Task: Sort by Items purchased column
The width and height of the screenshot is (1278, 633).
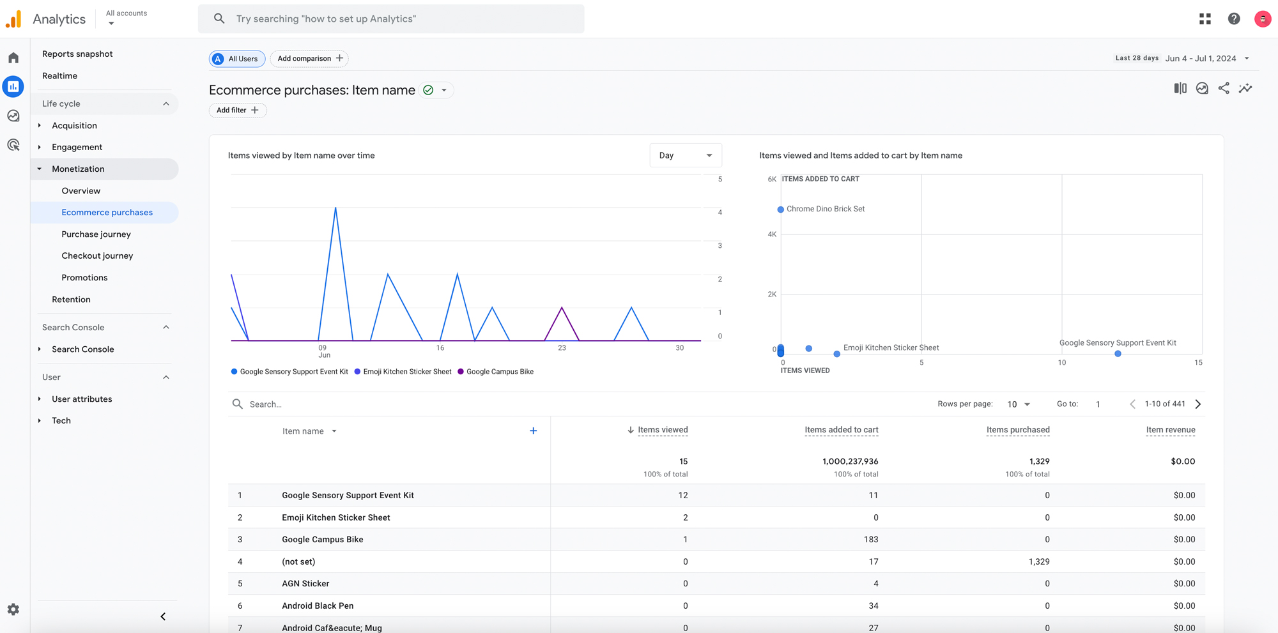Action: click(1018, 430)
